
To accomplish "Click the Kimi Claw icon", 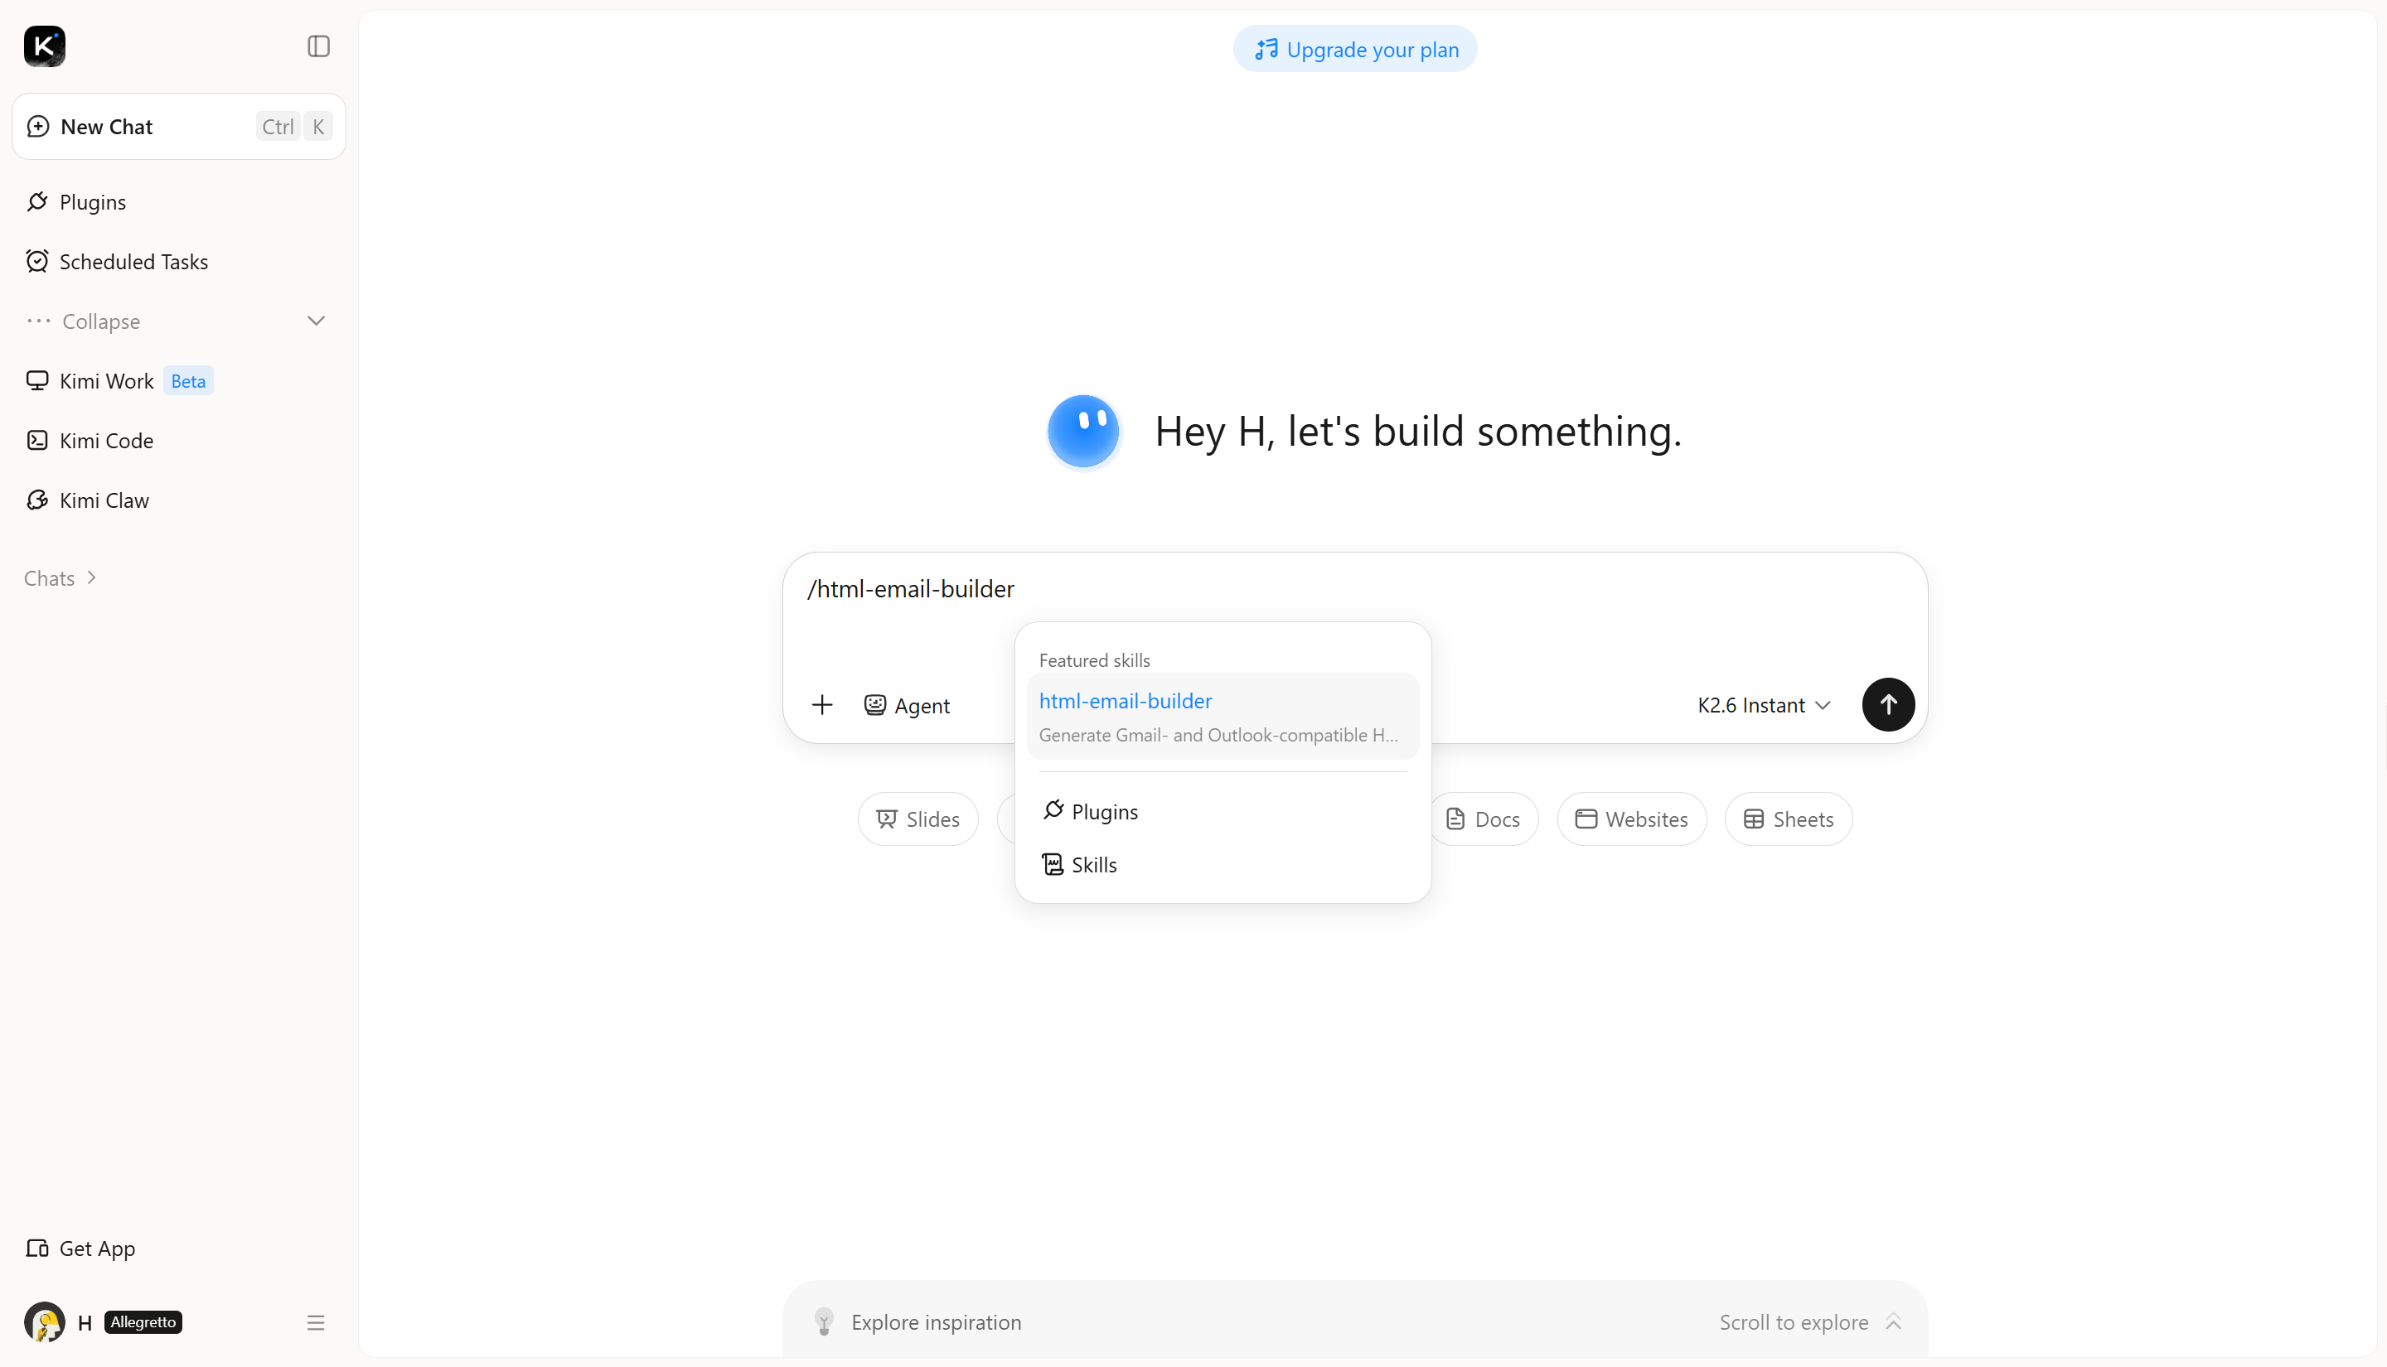I will 37,500.
